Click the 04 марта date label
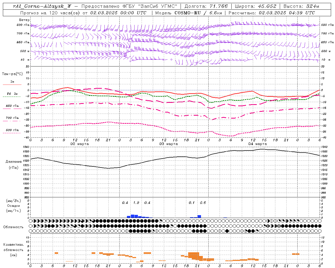335x268 pixels. (258, 144)
